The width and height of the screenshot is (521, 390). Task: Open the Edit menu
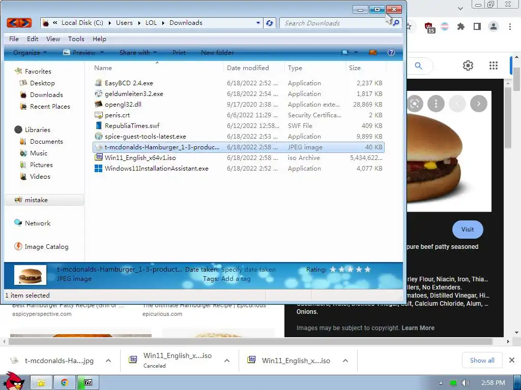pyautogui.click(x=33, y=39)
